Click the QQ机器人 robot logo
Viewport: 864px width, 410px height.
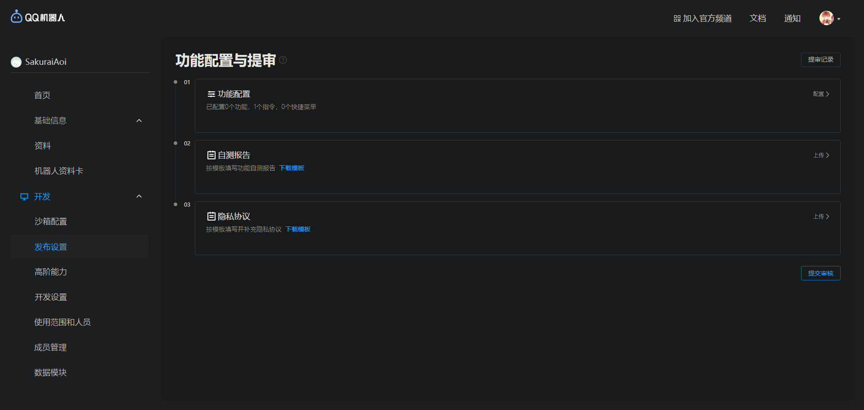click(17, 17)
